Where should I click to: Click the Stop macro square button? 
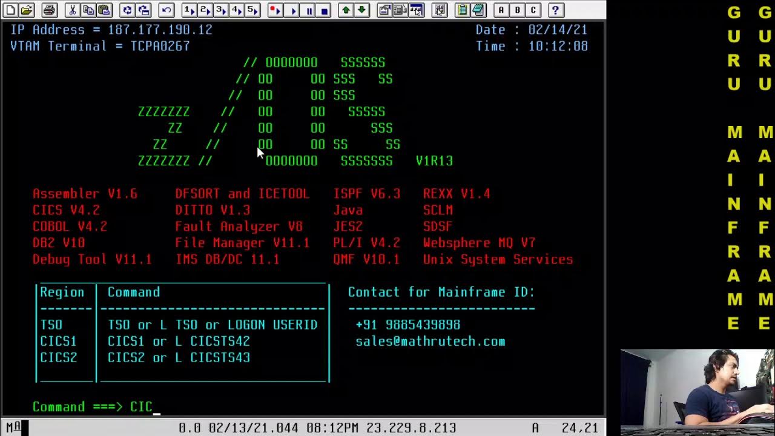pyautogui.click(x=324, y=10)
